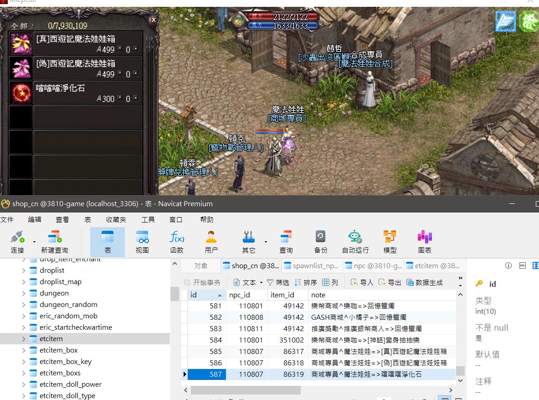The image size is (539, 400).
Task: Open the 备份 backup section
Action: point(321,242)
